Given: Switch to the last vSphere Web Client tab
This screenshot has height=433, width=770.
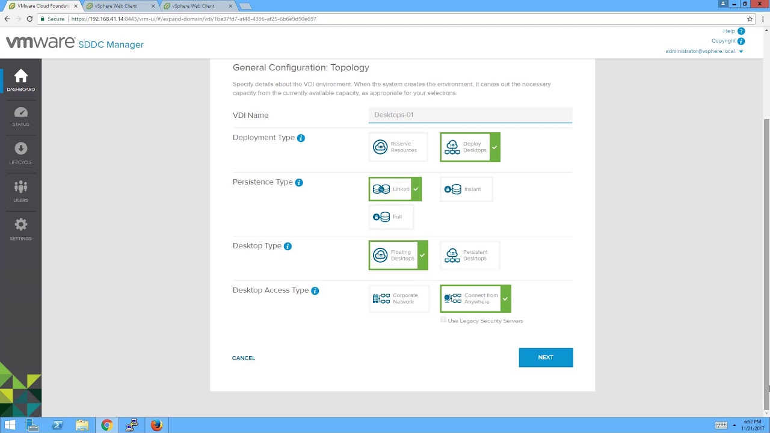Looking at the screenshot, I should [197, 6].
